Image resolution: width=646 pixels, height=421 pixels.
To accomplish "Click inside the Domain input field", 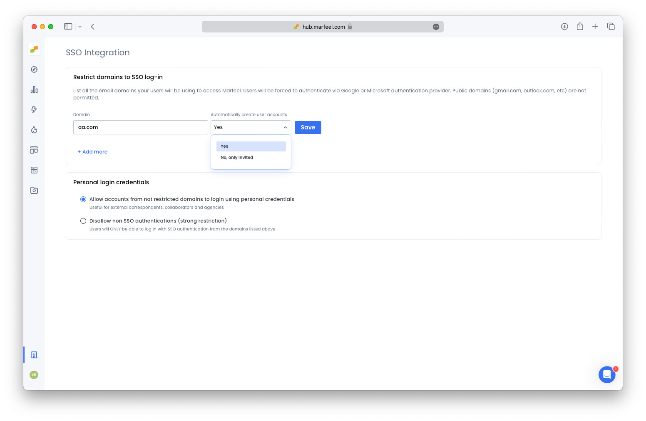I will coord(140,127).
